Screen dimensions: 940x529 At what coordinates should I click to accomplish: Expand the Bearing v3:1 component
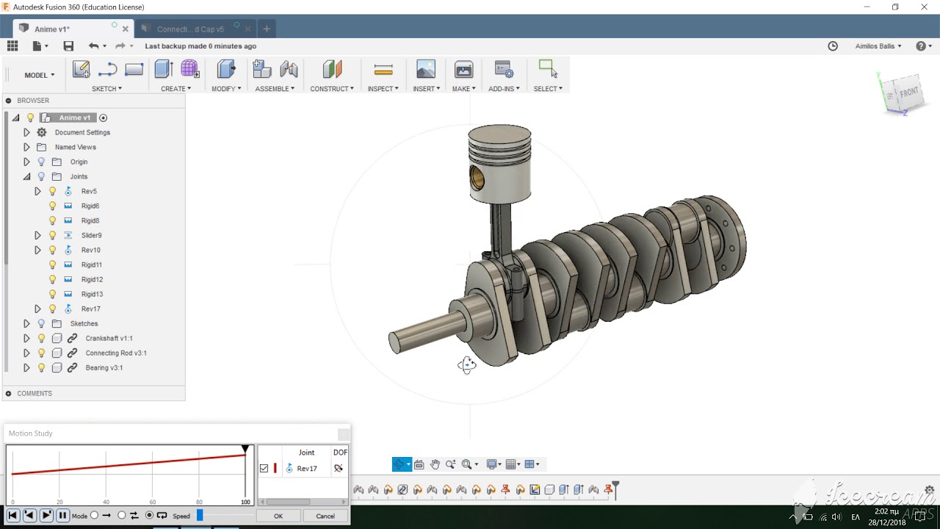(x=26, y=367)
